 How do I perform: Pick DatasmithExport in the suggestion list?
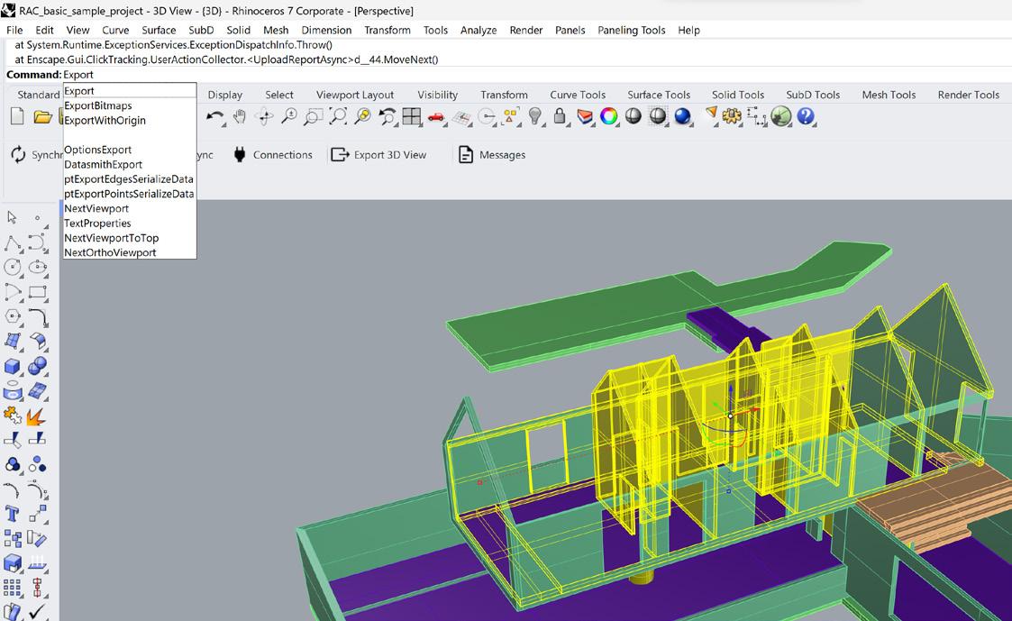tap(103, 165)
